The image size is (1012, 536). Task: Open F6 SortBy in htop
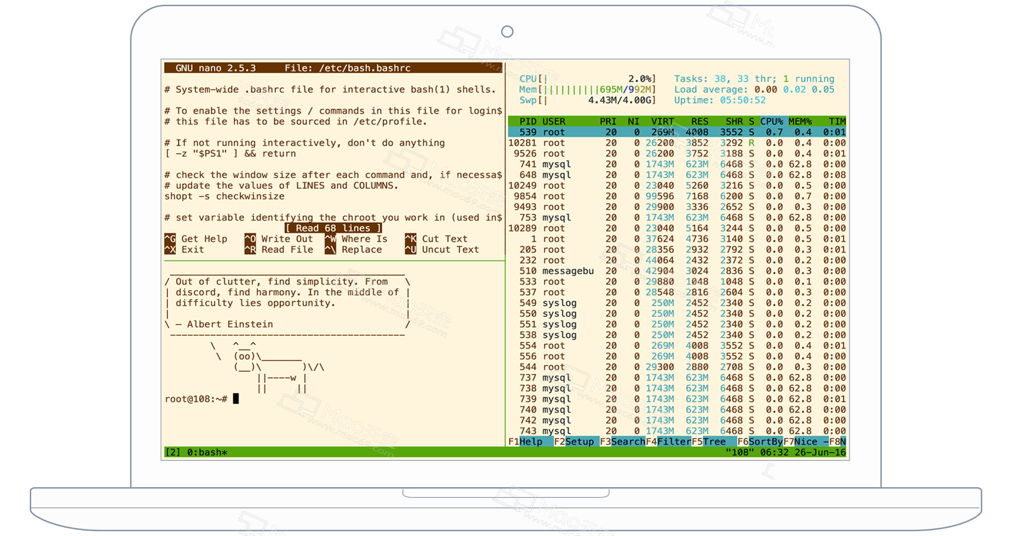760,442
